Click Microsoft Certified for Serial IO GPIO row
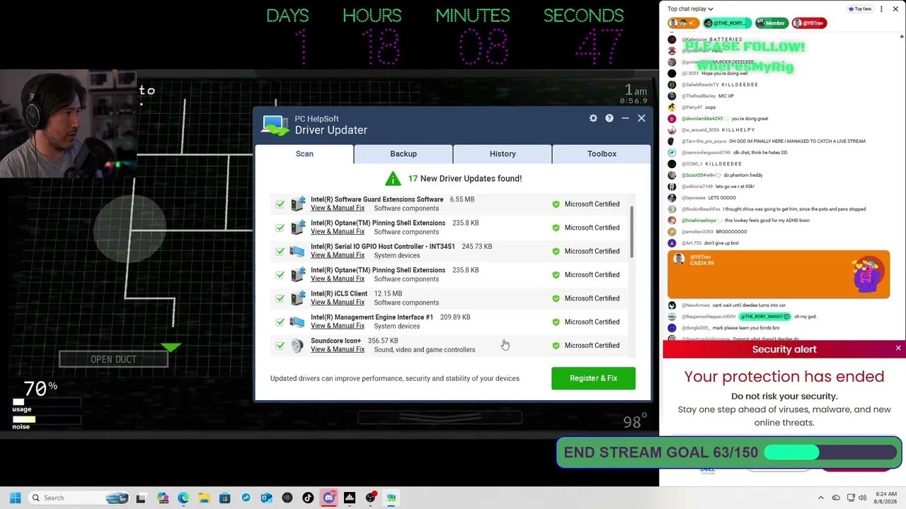Image resolution: width=906 pixels, height=509 pixels. [592, 251]
